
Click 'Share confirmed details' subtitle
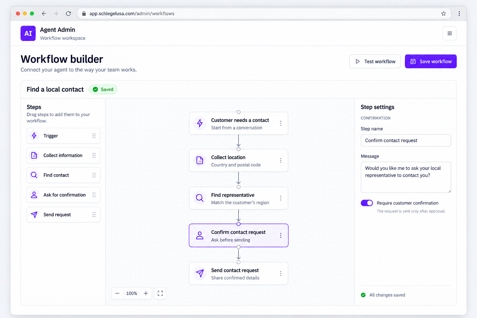coord(235,278)
